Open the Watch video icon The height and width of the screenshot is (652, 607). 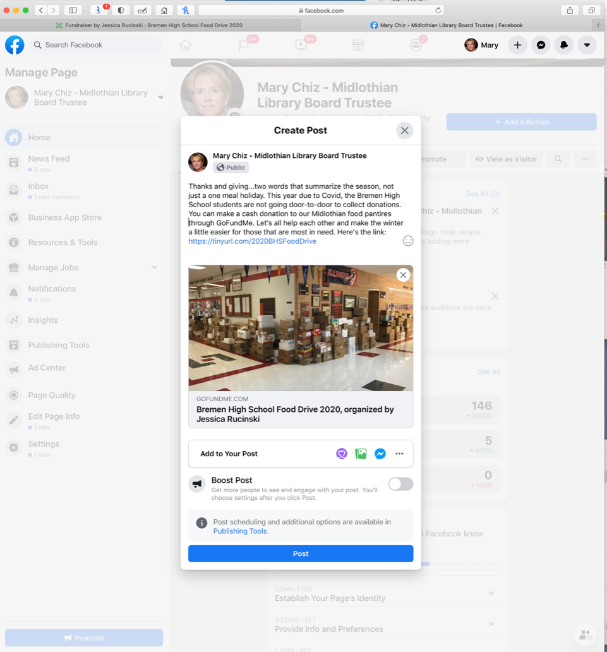[x=301, y=45]
